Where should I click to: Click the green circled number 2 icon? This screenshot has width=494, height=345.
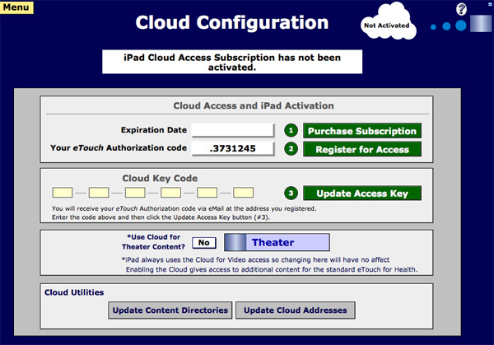pos(291,149)
